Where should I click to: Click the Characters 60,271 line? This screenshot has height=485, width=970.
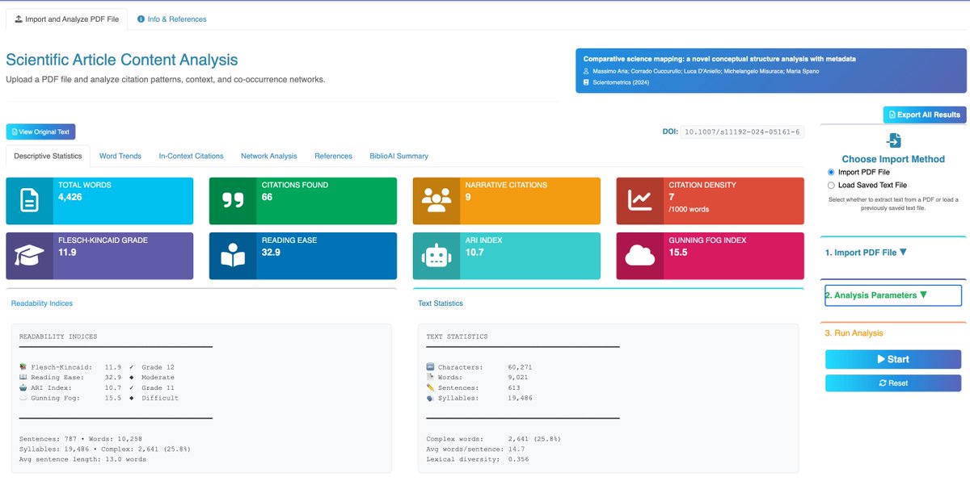(479, 367)
